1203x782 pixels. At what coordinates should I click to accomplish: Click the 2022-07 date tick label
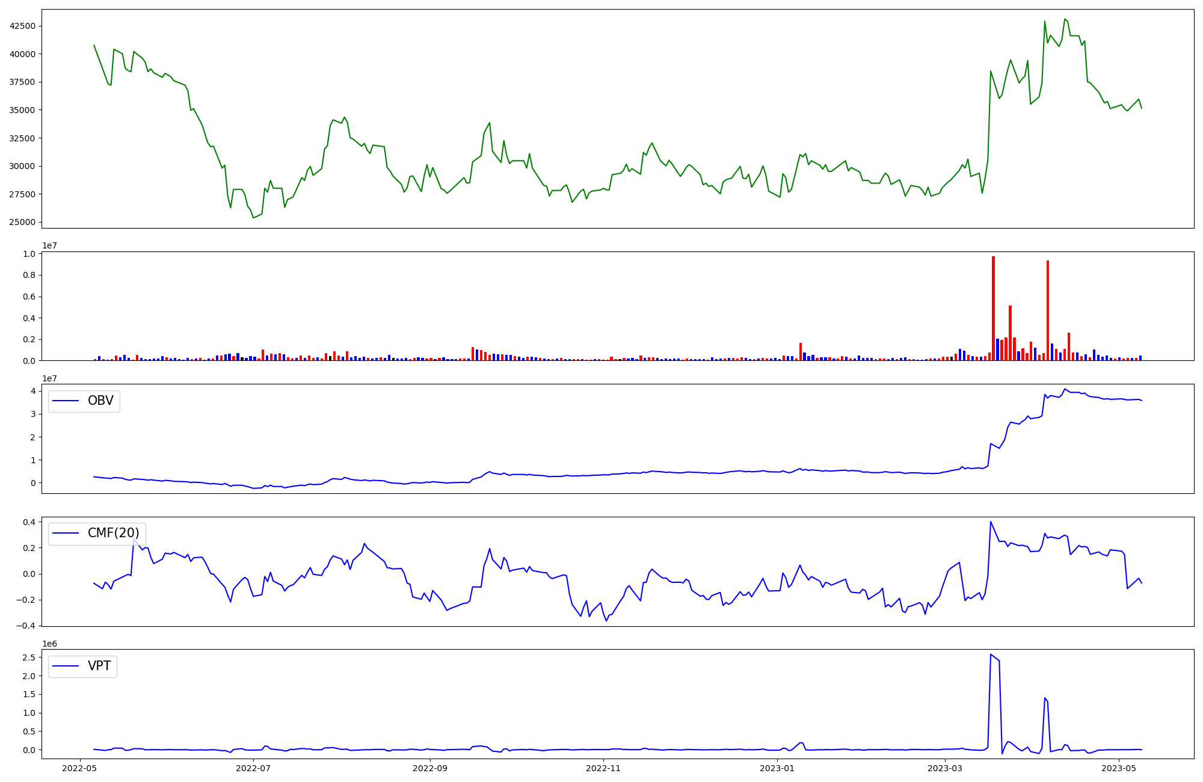[253, 768]
